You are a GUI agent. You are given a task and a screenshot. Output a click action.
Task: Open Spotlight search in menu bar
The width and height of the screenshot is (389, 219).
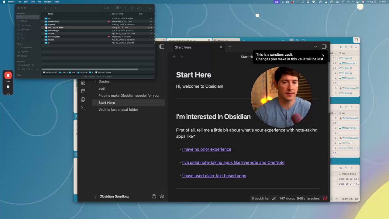[x=353, y=2]
